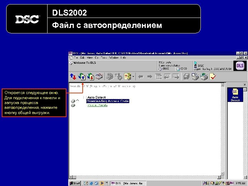Select the Auto Detect heading in tree
Viewport: 248px width, 186px height.
click(x=96, y=97)
